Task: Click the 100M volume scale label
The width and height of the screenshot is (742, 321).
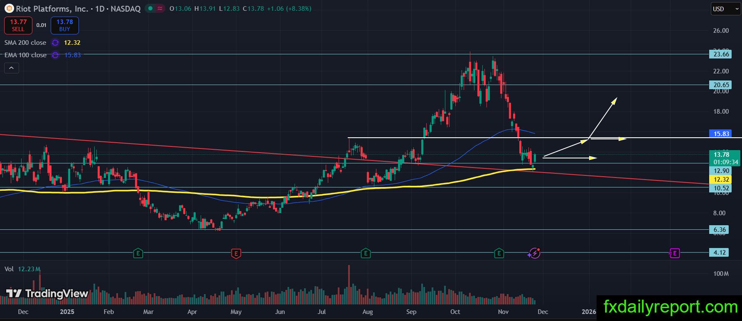Action: pos(721,274)
